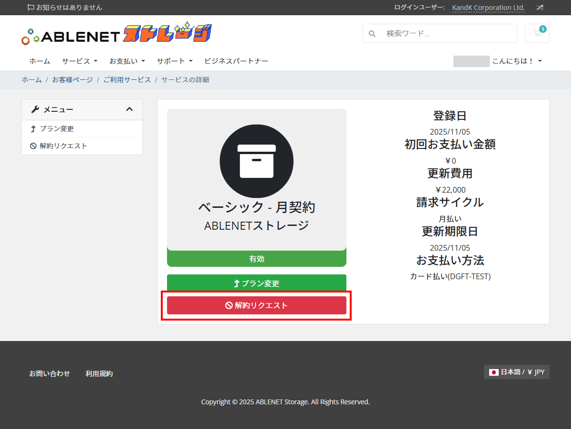Expand the サポート dropdown menu
571x429 pixels.
pyautogui.click(x=175, y=61)
